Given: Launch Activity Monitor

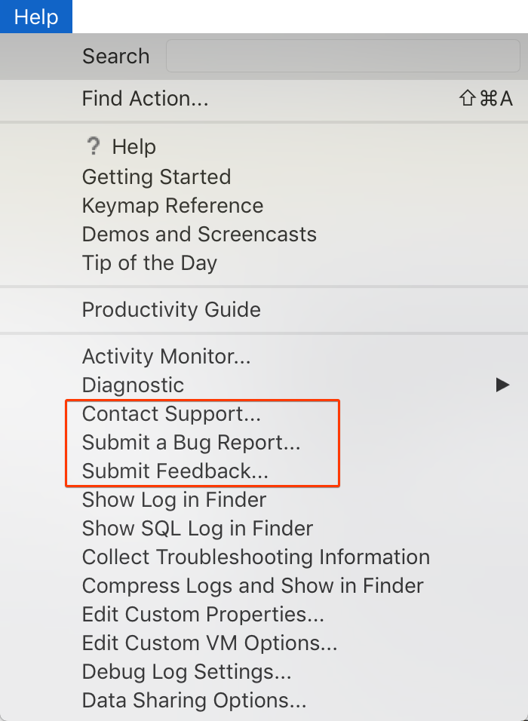Looking at the screenshot, I should [x=264, y=357].
